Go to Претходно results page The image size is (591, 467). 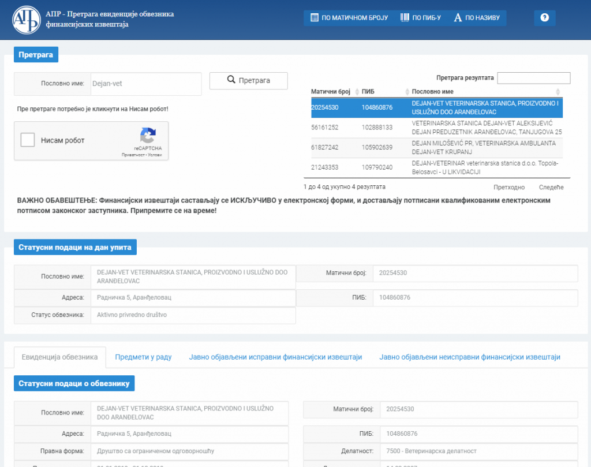point(509,187)
